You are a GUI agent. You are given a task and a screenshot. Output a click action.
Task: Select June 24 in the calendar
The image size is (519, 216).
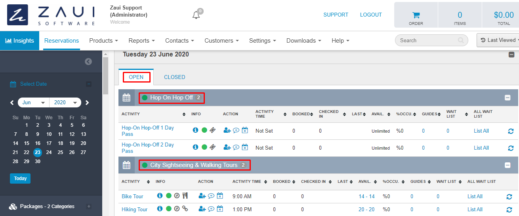pos(49,152)
